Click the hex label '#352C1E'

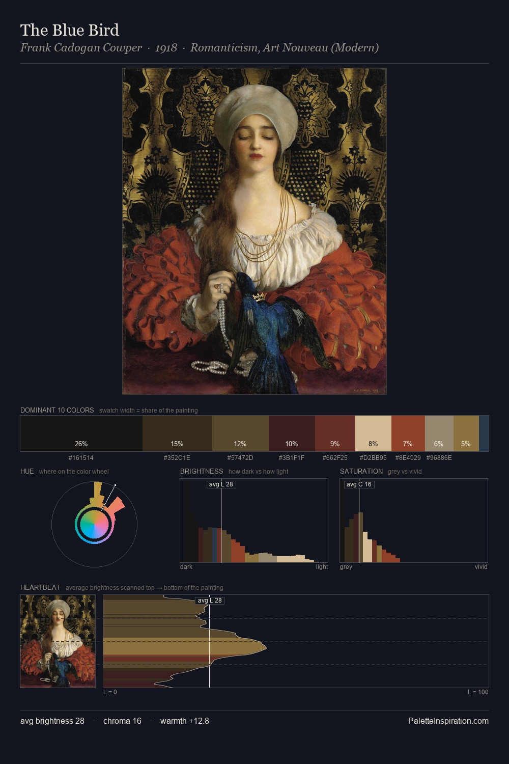(x=177, y=457)
